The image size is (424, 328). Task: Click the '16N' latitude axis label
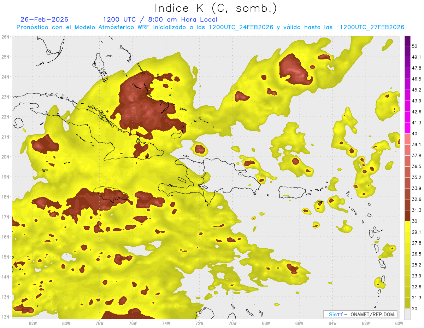tap(5, 237)
